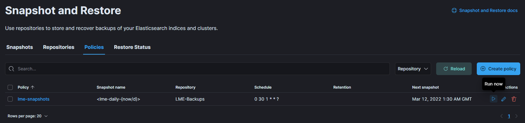525x123 pixels.
Task: Open the Repository filter dropdown
Action: click(413, 69)
